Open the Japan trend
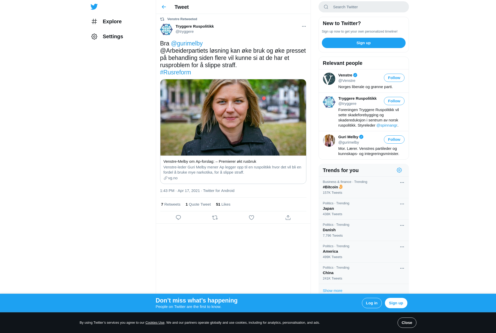The image size is (496, 333). tap(363, 209)
